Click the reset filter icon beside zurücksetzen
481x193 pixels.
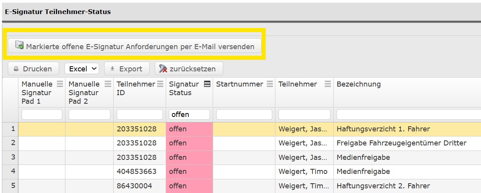(163, 69)
